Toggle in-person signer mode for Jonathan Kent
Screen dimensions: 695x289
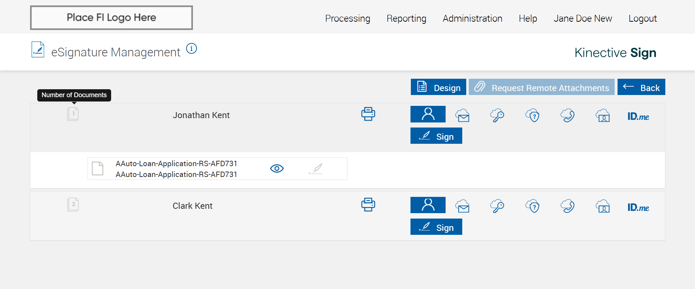(428, 114)
